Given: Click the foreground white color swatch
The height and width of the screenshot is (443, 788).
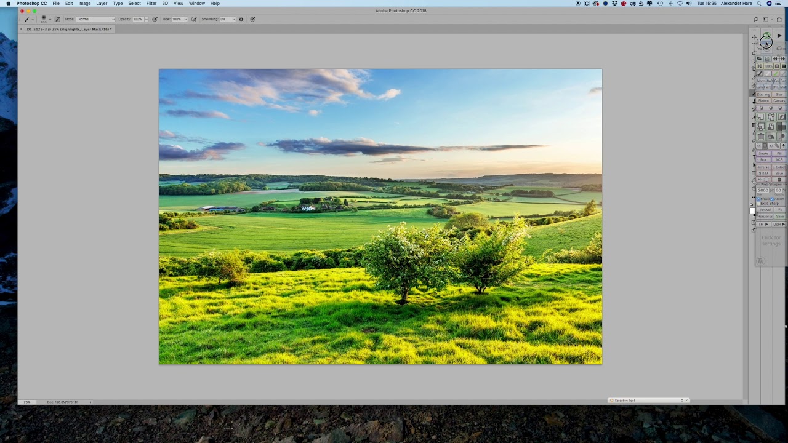Looking at the screenshot, I should pos(752,210).
